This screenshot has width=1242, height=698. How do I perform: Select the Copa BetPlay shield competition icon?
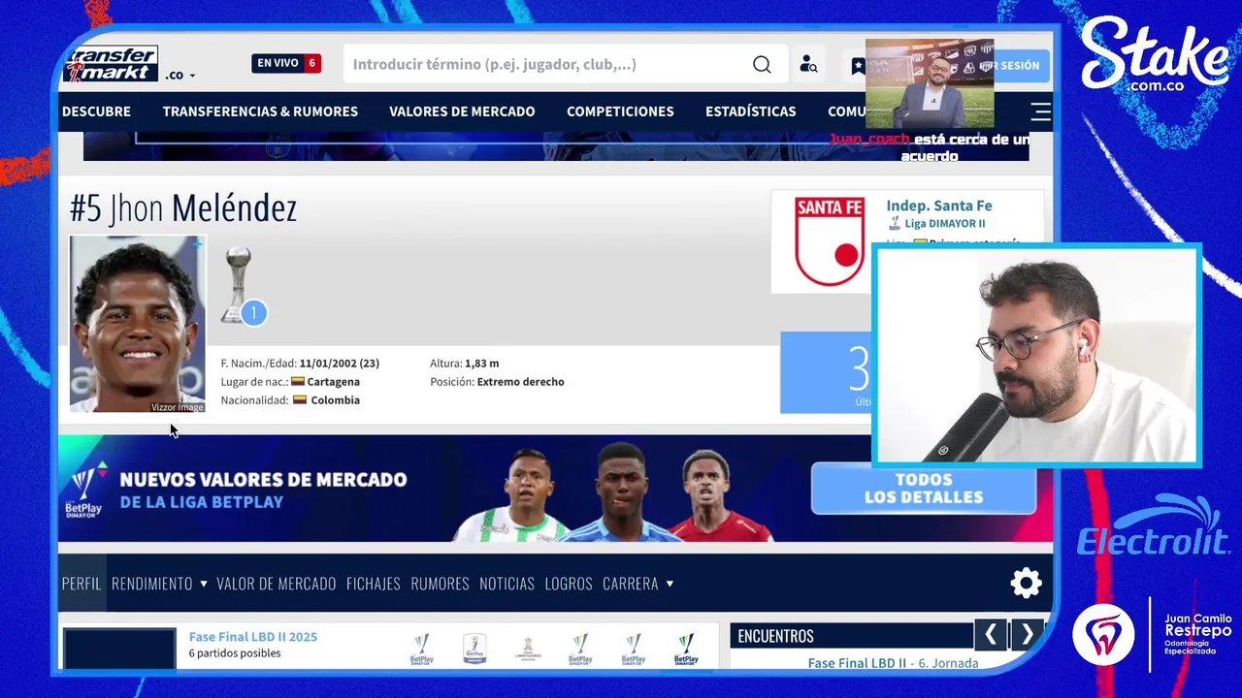[x=474, y=649]
